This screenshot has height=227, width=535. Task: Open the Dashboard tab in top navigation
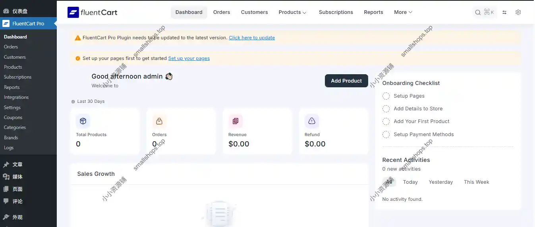189,12
